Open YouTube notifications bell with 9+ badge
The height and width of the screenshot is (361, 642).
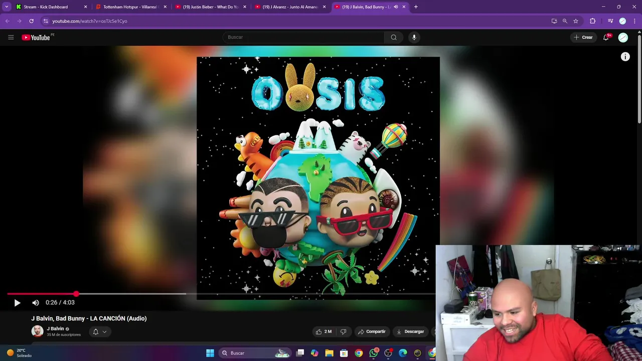click(606, 37)
